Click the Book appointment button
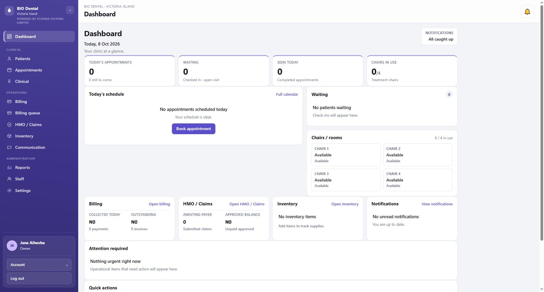 click(x=193, y=129)
